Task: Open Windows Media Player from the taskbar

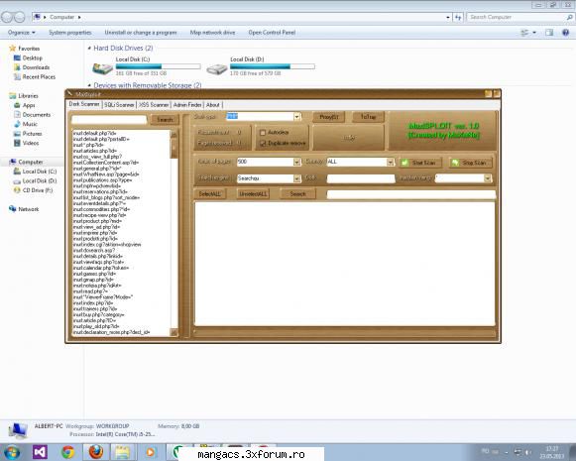Action: pos(151,452)
